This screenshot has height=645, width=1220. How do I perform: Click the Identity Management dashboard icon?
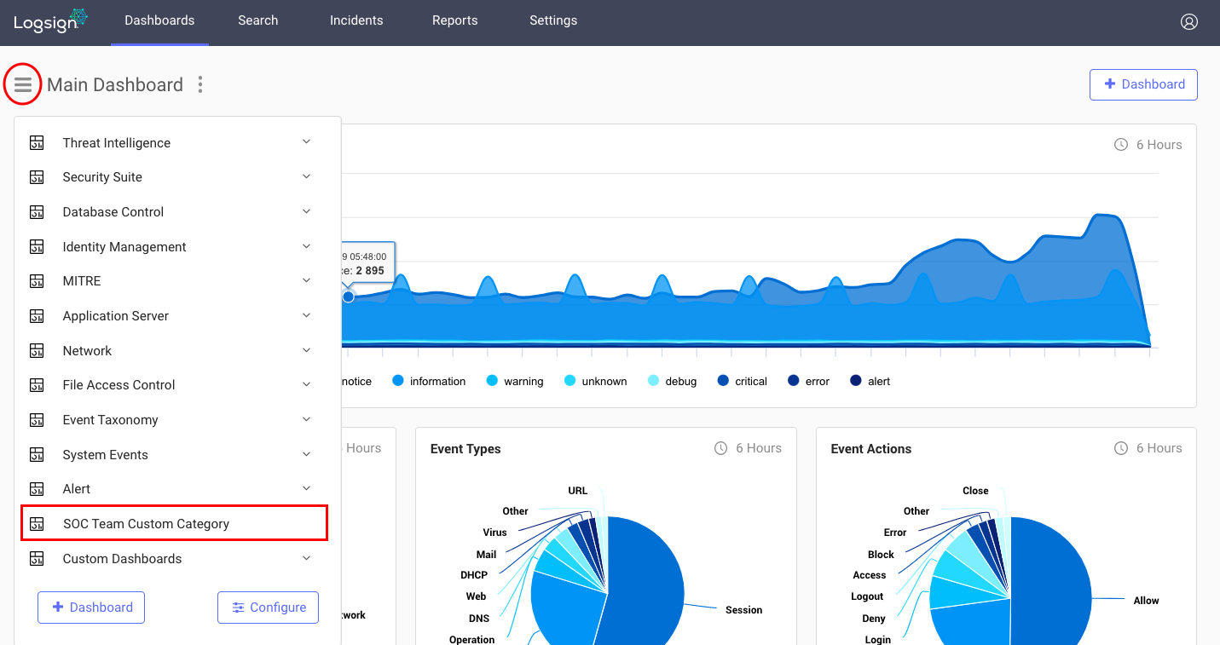tap(37, 246)
